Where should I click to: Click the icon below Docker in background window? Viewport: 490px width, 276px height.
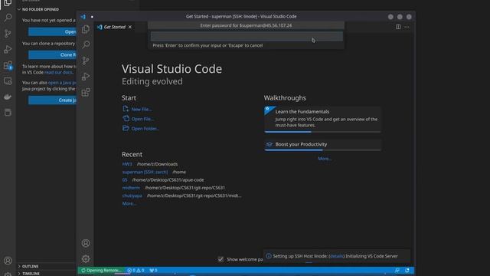[8, 113]
